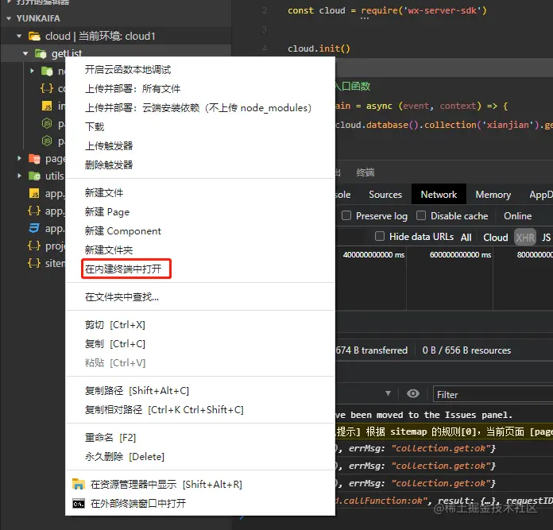This screenshot has width=553, height=530.
Task: Check the Hide data URLs checkbox
Action: tap(380, 236)
